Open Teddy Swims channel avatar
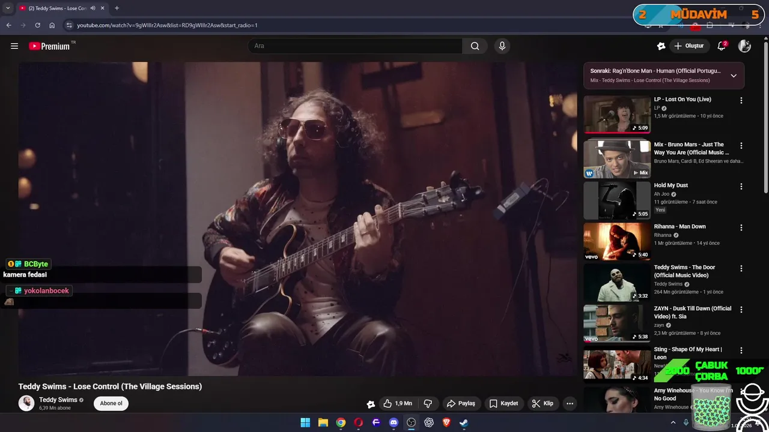769x432 pixels. [26, 403]
